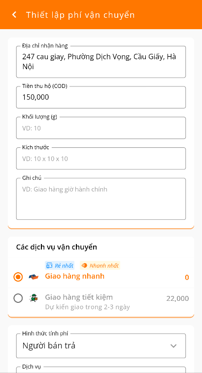Click the Thiết lập phí vận chuyển title

(80, 15)
